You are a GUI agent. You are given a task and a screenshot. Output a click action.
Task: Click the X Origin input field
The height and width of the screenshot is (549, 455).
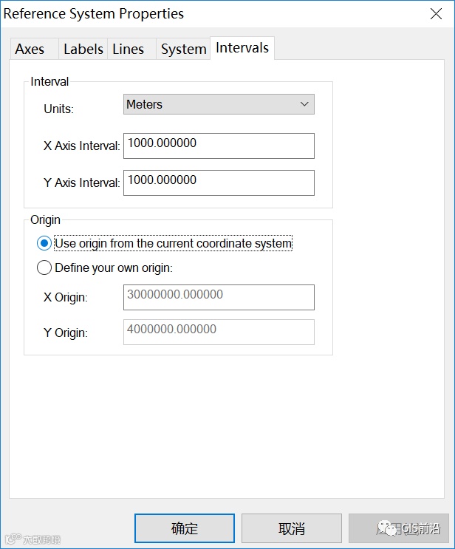tap(219, 297)
